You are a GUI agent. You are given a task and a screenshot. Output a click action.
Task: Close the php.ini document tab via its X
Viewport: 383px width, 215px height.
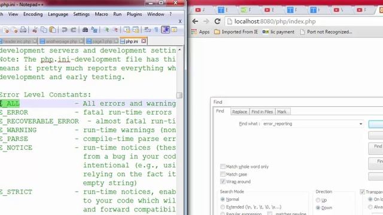[144, 41]
